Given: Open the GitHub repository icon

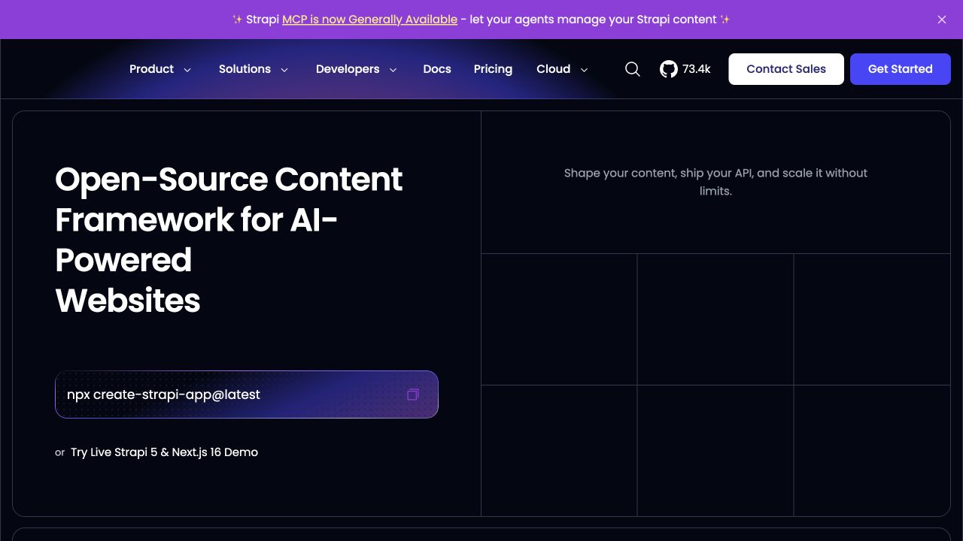Looking at the screenshot, I should pos(668,69).
